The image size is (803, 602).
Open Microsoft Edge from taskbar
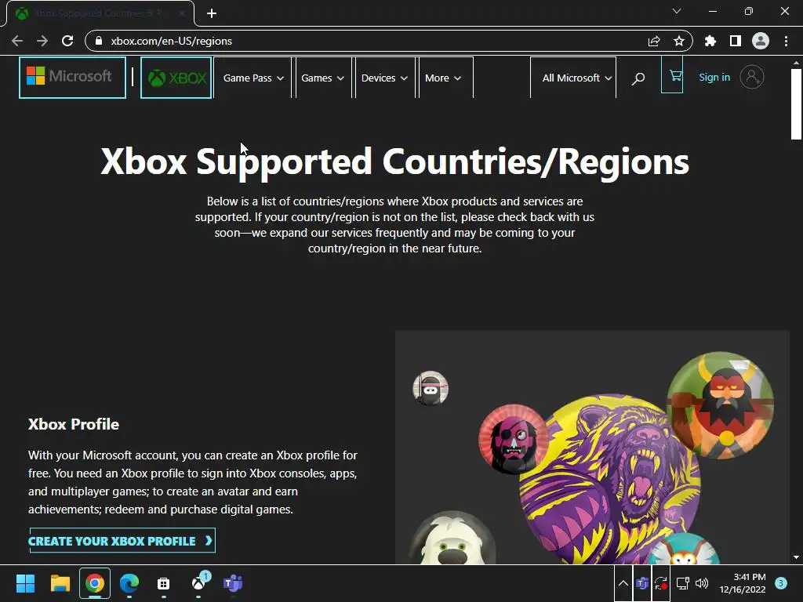(x=129, y=583)
